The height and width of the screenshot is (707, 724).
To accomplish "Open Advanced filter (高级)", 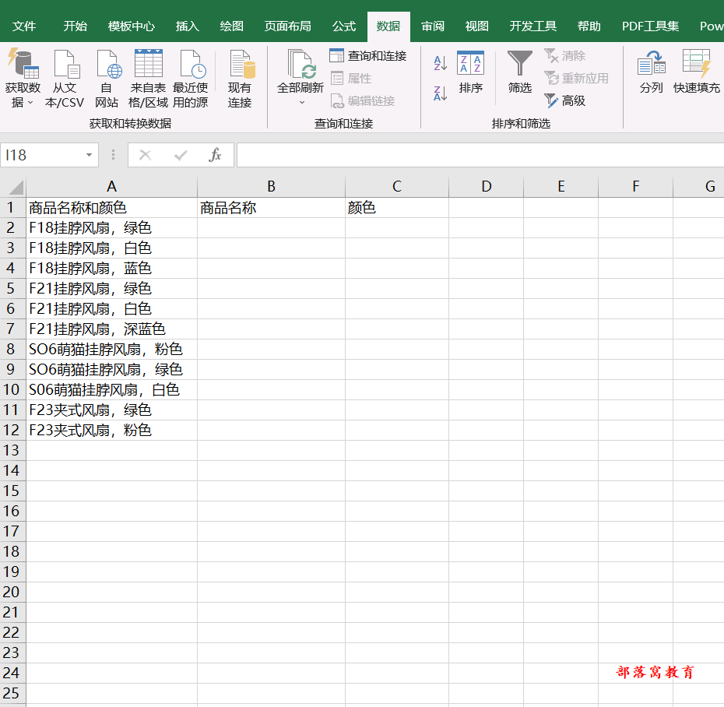I will 565,100.
